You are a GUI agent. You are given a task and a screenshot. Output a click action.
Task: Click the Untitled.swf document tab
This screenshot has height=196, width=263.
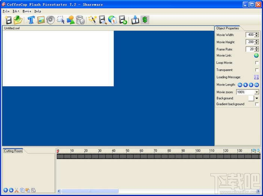point(12,28)
